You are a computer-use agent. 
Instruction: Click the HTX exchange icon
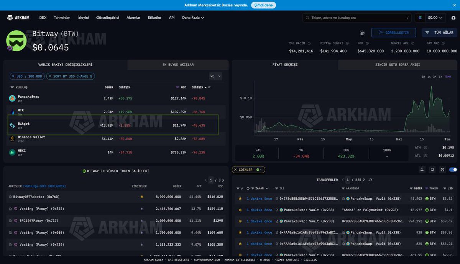[12, 112]
